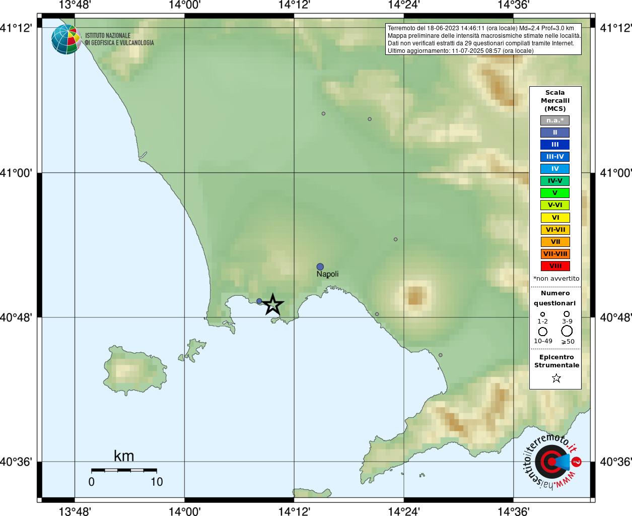632x516 pixels.
Task: Select the VI-VII intensity legend swatch
Action: pos(555,230)
